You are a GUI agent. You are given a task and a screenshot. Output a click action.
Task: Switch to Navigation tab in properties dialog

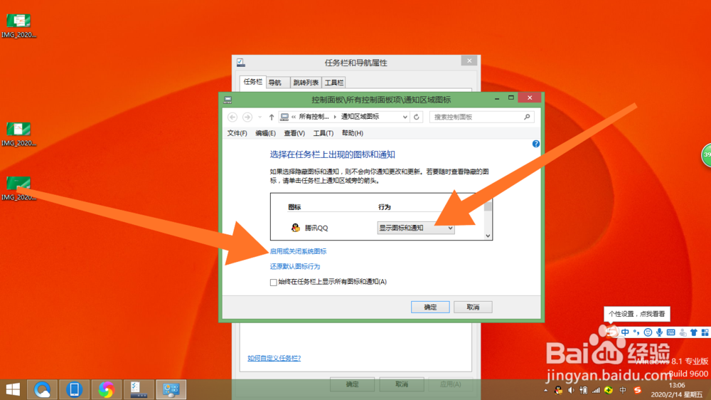click(275, 82)
